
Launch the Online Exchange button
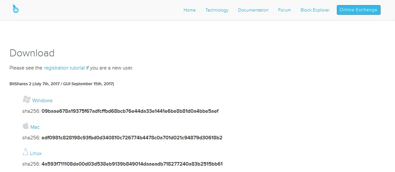(358, 10)
